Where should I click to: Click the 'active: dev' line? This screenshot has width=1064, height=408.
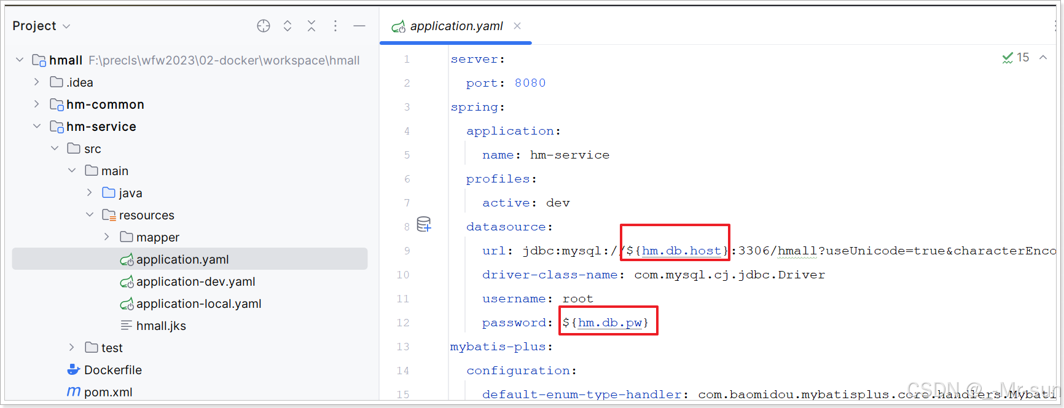pos(526,203)
